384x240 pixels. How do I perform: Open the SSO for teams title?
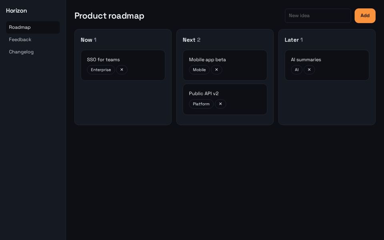click(103, 60)
